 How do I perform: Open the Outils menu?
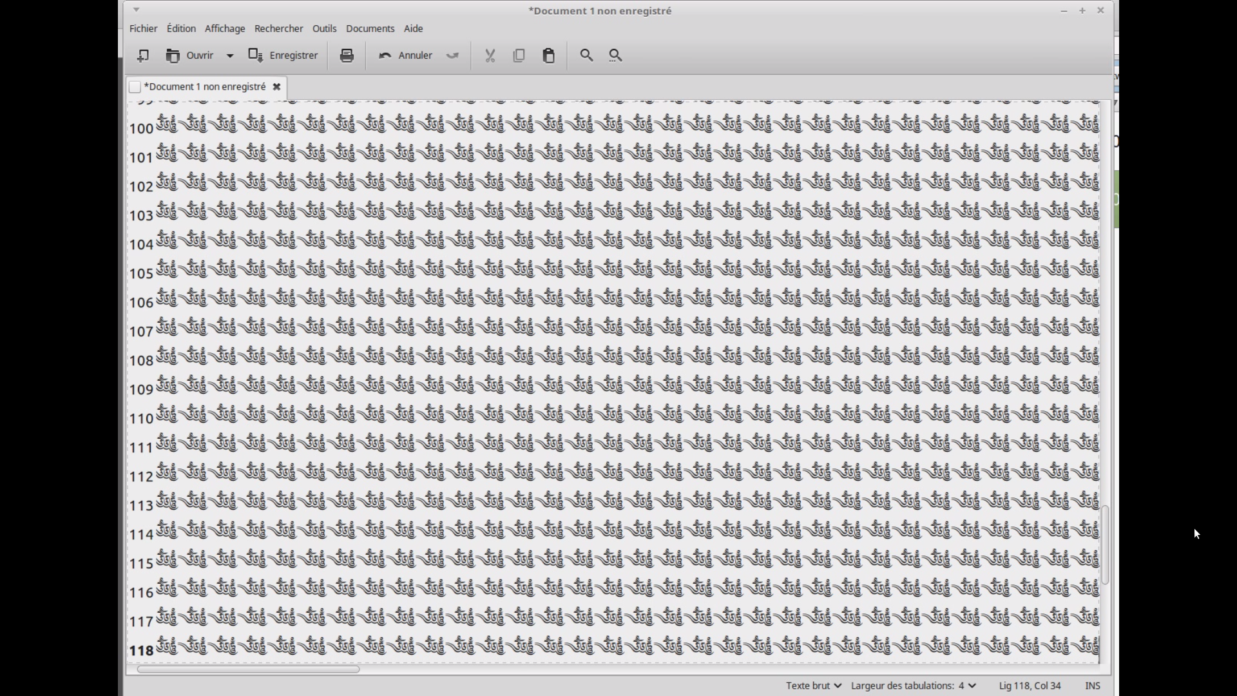[324, 28]
